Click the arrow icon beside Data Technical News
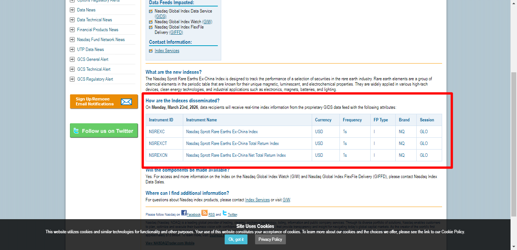This screenshot has height=250, width=517. pos(72,20)
